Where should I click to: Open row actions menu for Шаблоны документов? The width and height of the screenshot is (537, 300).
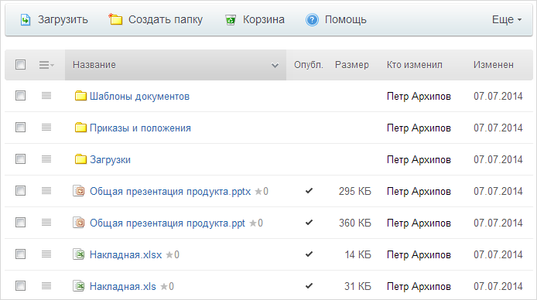pos(46,96)
